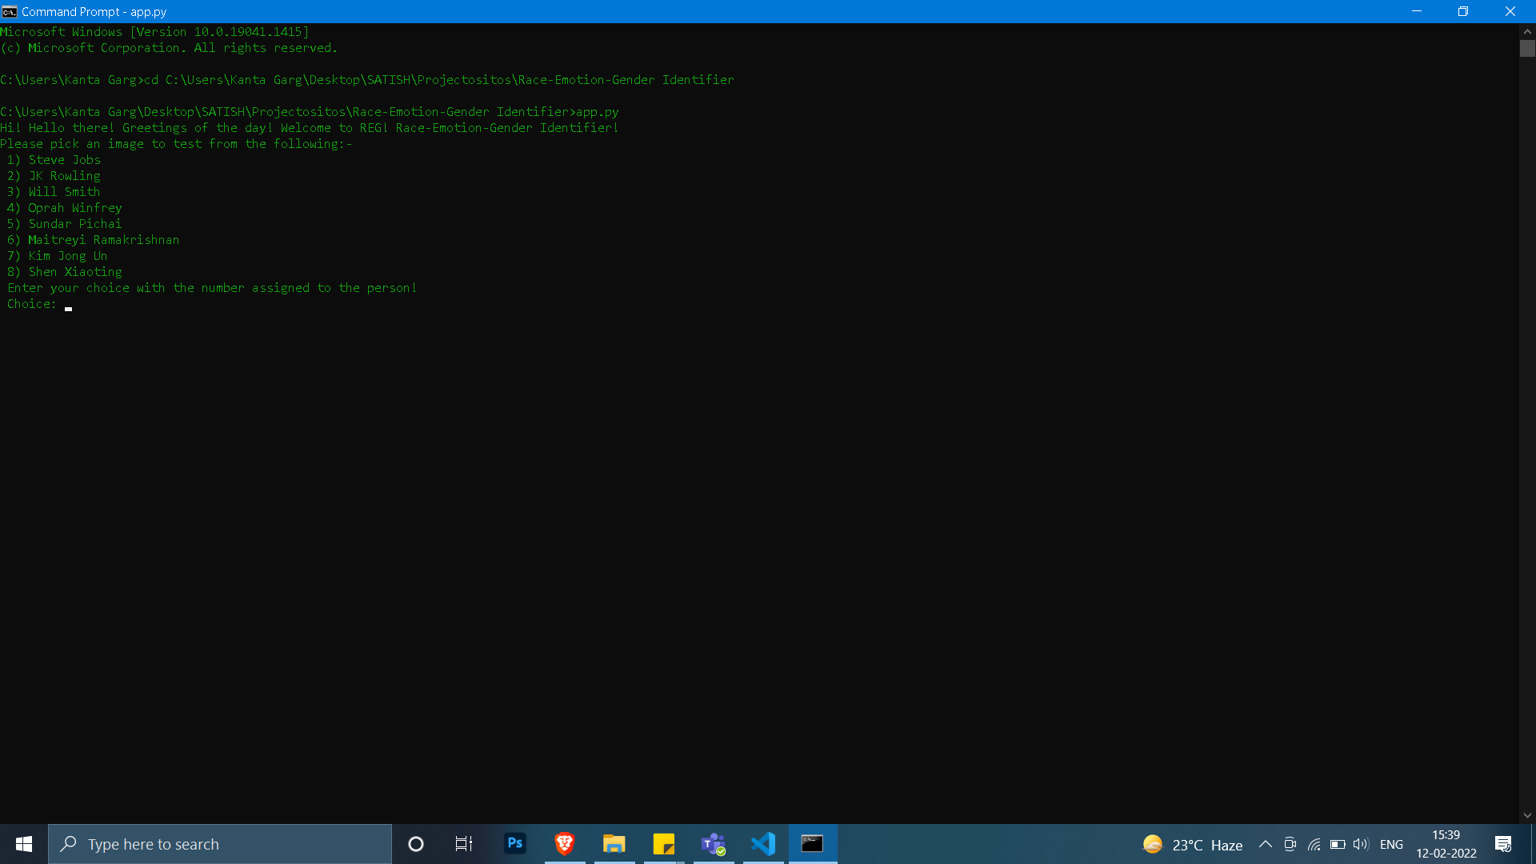Image resolution: width=1536 pixels, height=864 pixels.
Task: Click the Type here to search box
Action: (x=220, y=844)
